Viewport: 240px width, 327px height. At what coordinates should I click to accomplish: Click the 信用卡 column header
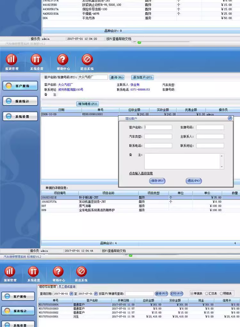(227, 300)
